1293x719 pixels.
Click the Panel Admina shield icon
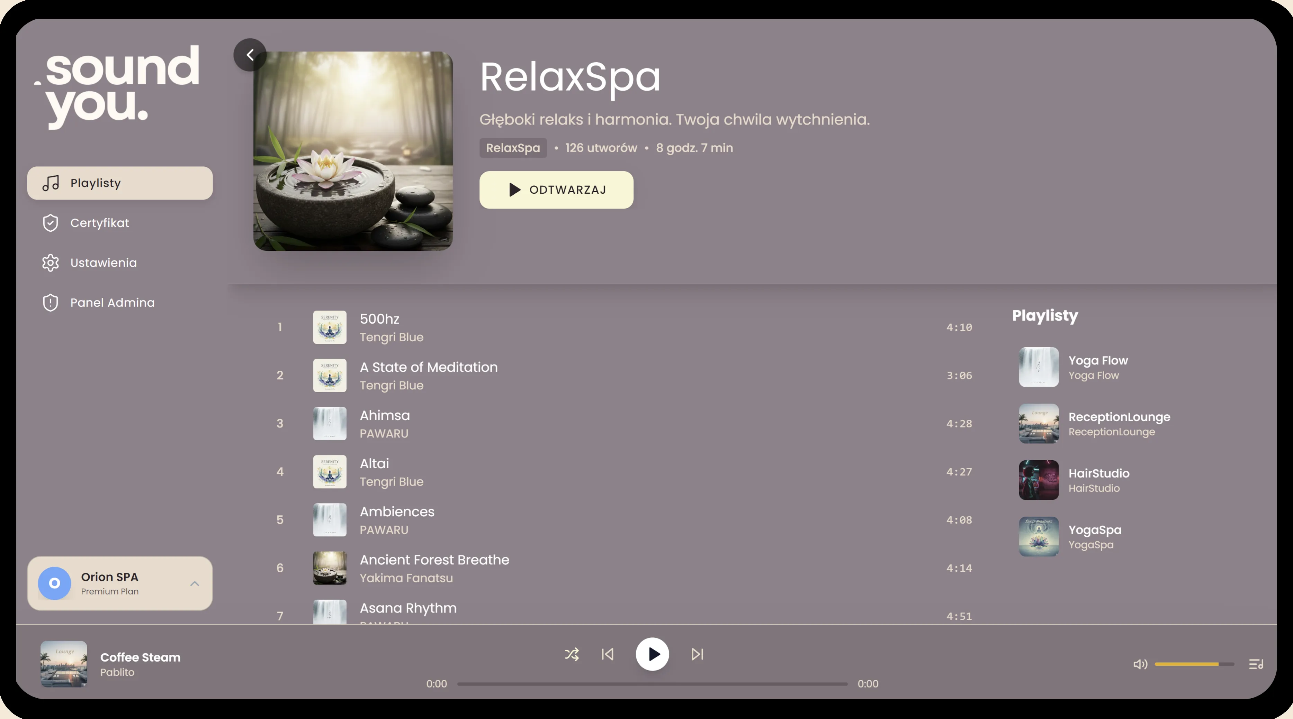pyautogui.click(x=51, y=303)
